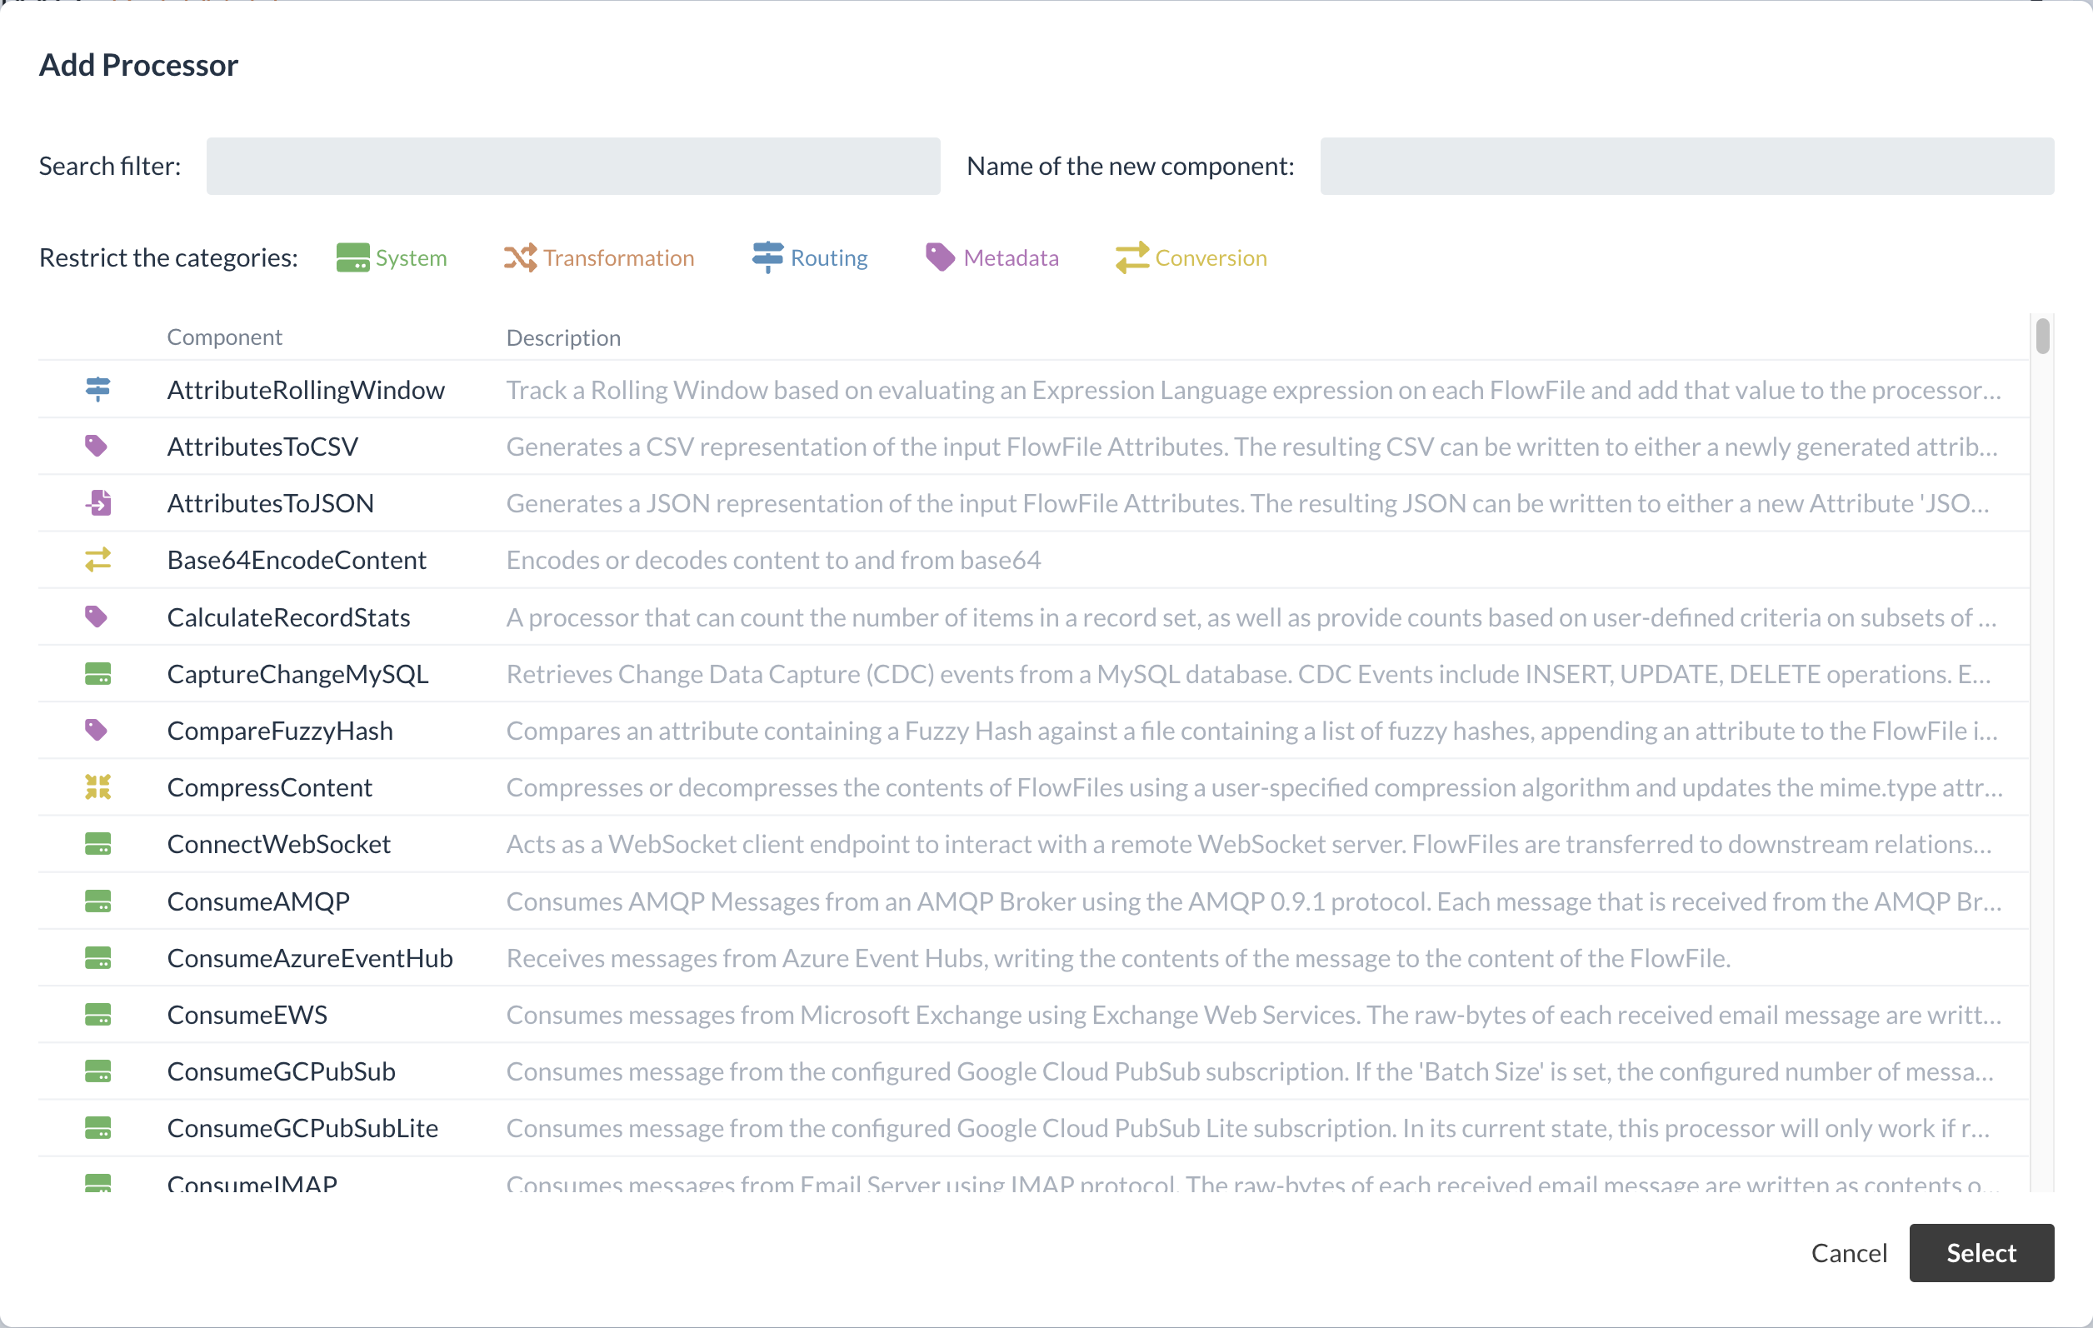Click the Cancel button to dismiss dialog

tap(1847, 1251)
